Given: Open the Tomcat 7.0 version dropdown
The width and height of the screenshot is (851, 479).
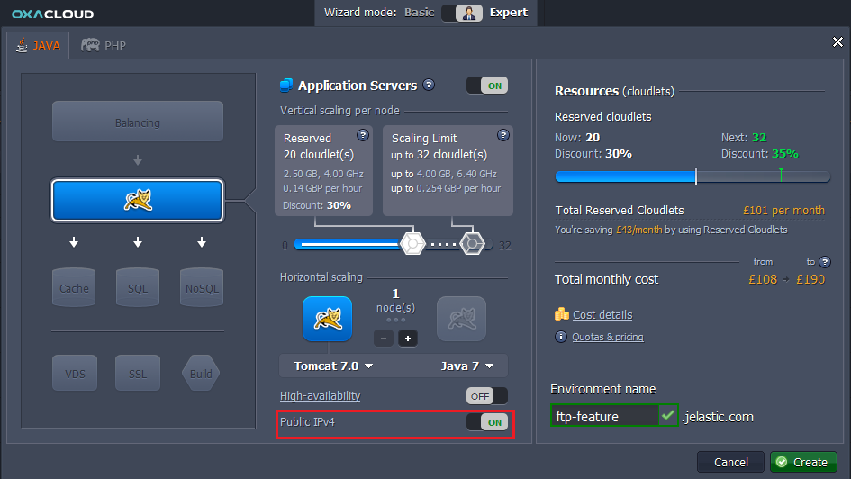Looking at the screenshot, I should point(333,366).
